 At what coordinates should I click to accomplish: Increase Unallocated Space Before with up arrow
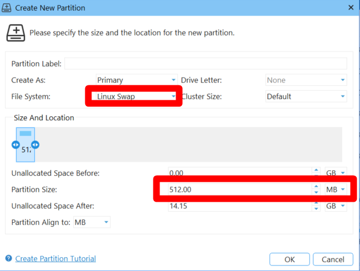(316, 170)
